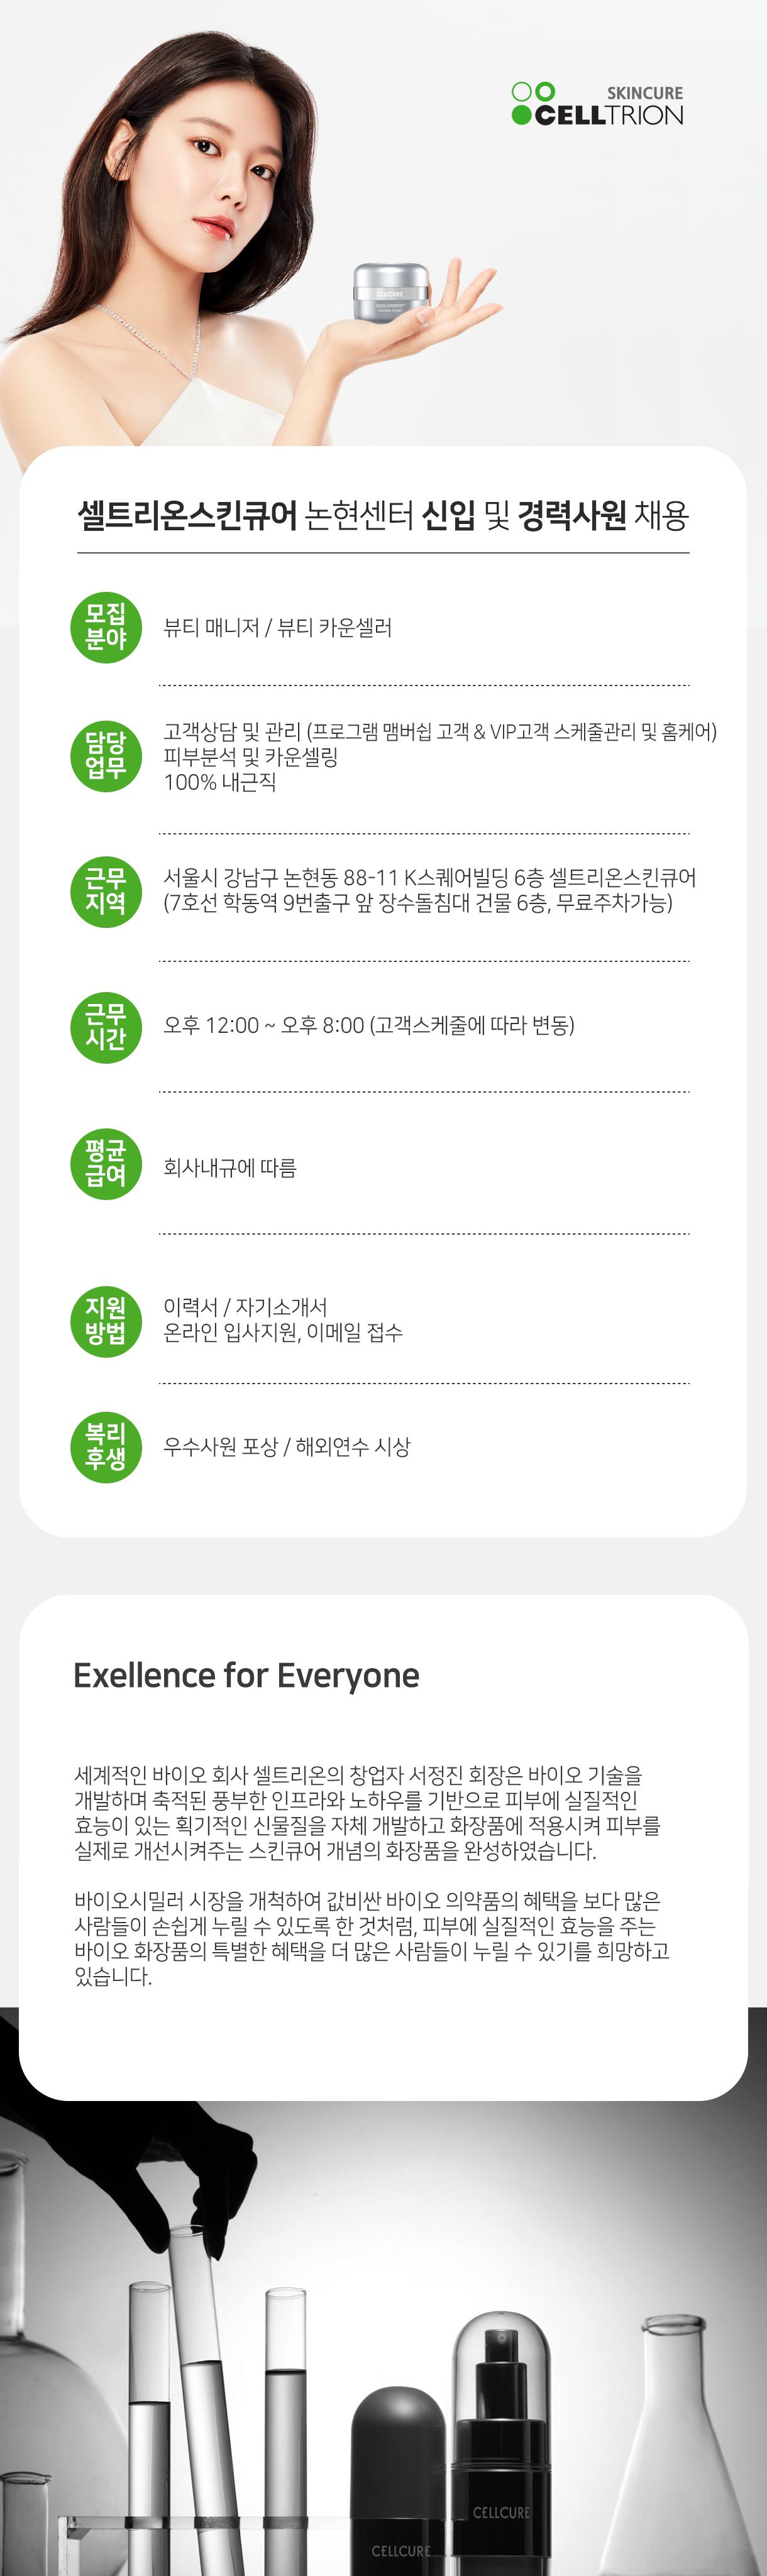767x2576 pixels.
Task: Click the Exellence for Everyone heading
Action: pos(246,1676)
